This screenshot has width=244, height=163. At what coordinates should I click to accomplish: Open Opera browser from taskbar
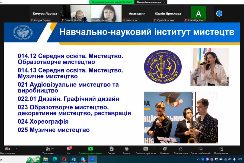pyautogui.click(x=64, y=159)
